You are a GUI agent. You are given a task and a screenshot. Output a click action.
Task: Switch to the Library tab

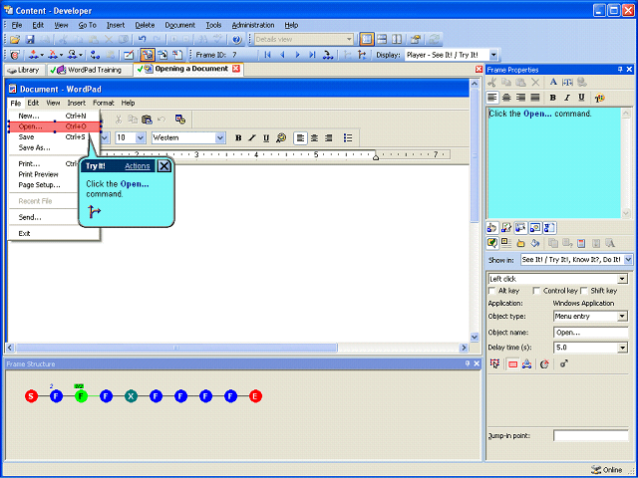(x=24, y=70)
